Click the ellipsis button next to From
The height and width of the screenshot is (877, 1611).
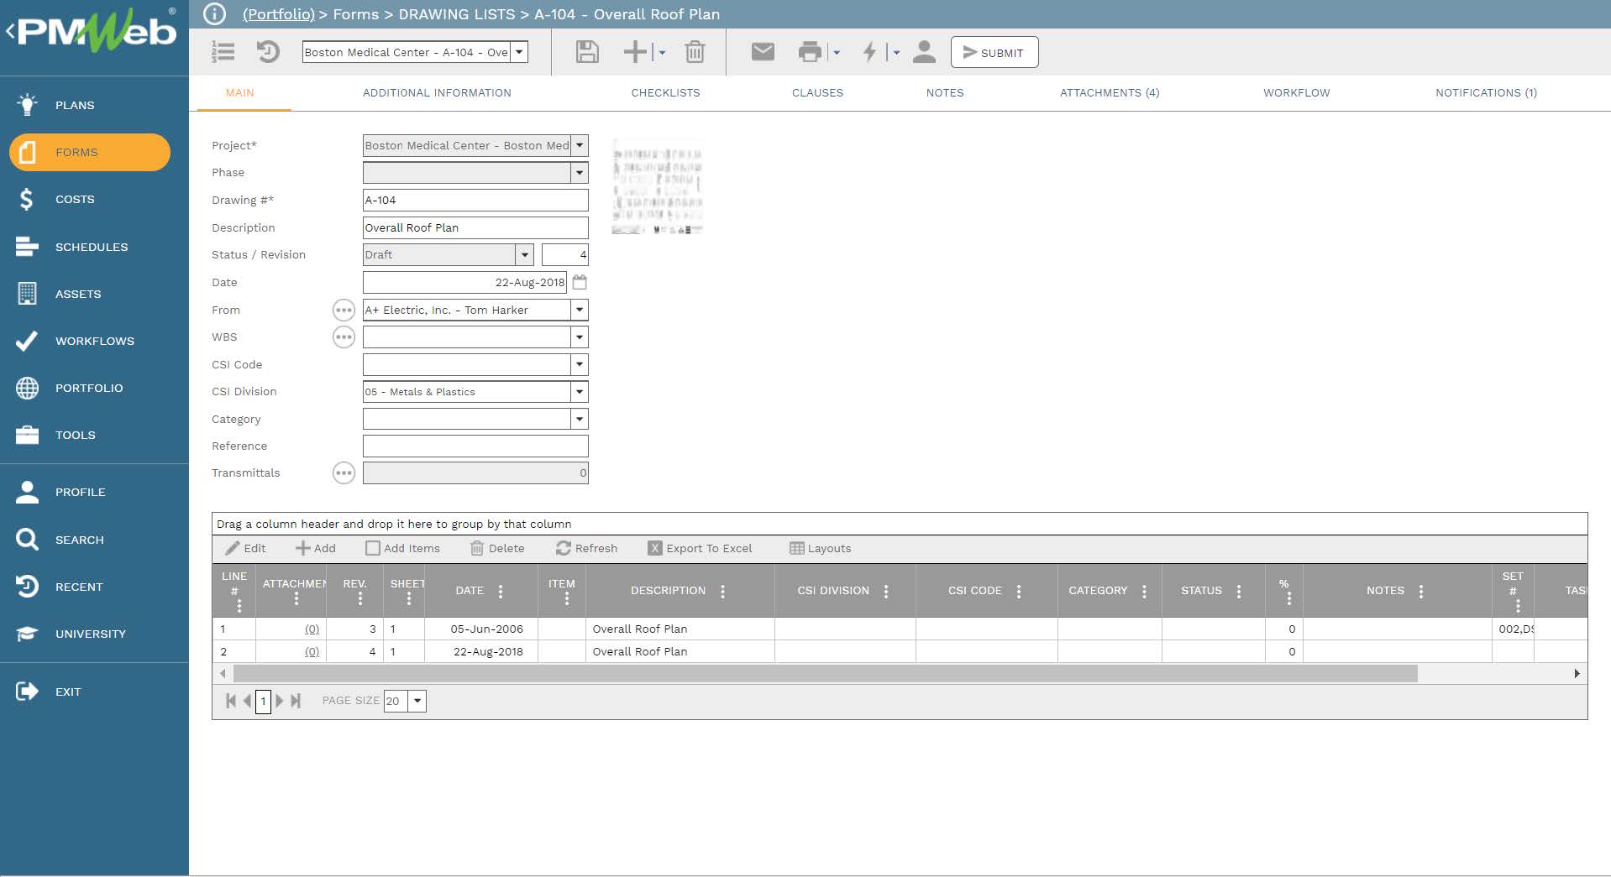coord(344,311)
